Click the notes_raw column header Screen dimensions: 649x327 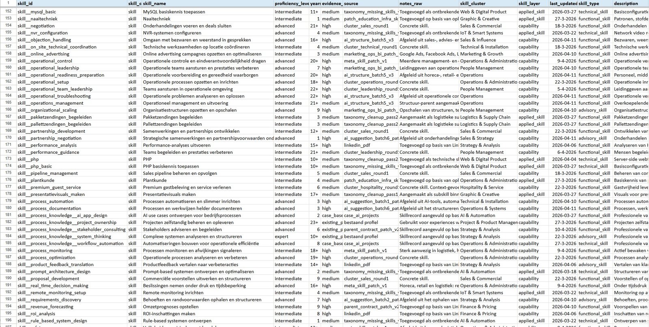click(x=429, y=4)
